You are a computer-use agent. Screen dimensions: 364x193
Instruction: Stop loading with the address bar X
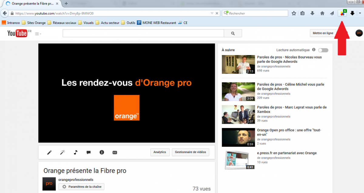pyautogui.click(x=217, y=13)
